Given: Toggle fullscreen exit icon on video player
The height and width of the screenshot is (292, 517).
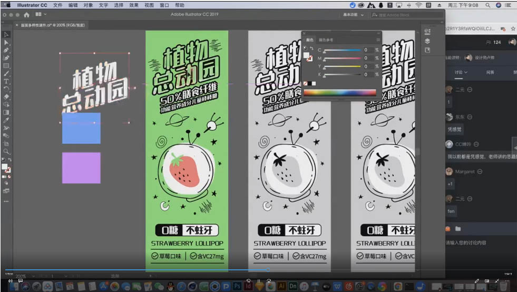Looking at the screenshot, I should [497, 281].
